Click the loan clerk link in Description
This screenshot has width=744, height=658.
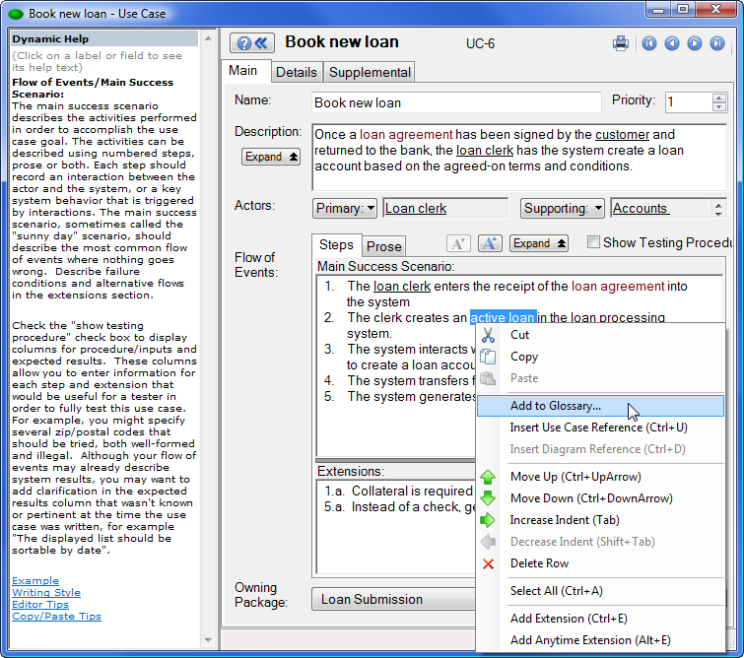coord(485,151)
